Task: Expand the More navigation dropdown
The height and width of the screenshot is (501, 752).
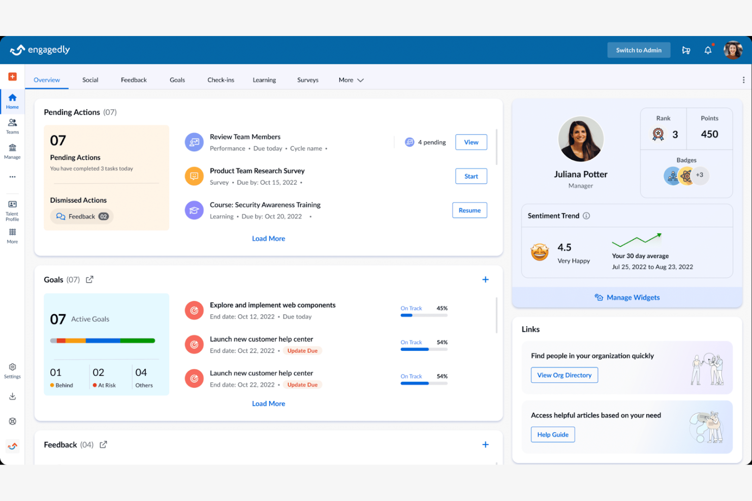Action: pos(351,80)
